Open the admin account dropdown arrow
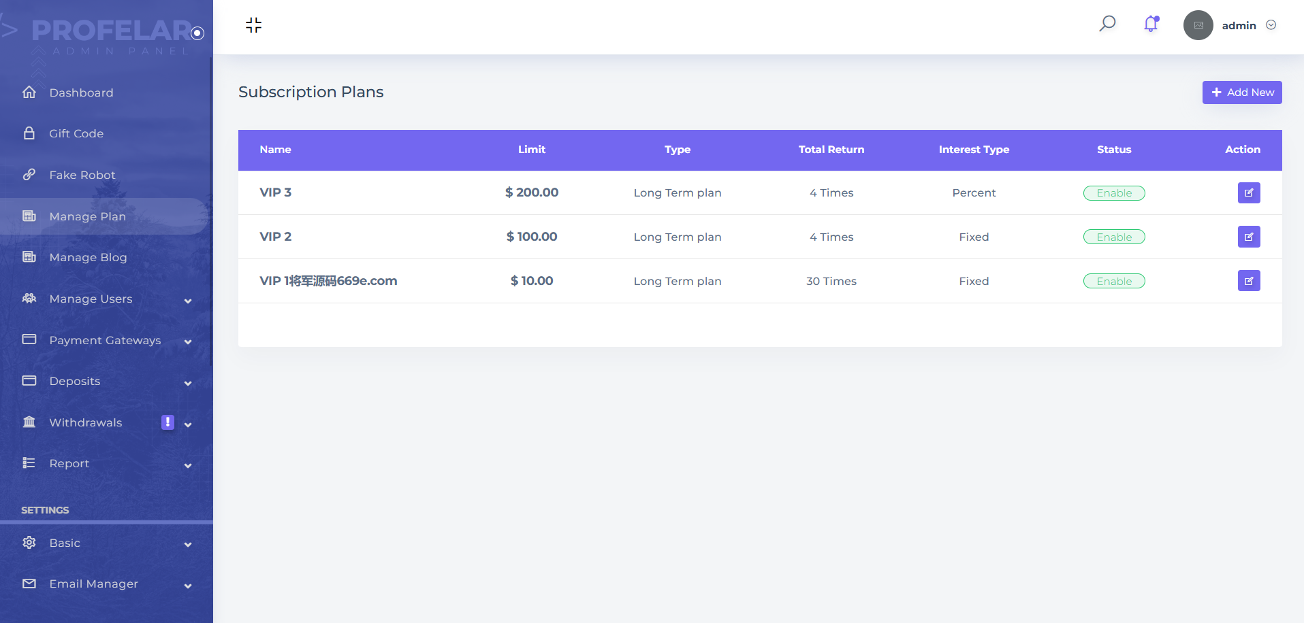This screenshot has width=1304, height=623. pyautogui.click(x=1271, y=25)
